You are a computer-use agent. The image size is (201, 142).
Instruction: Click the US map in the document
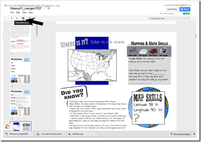pyautogui.click(x=92, y=65)
